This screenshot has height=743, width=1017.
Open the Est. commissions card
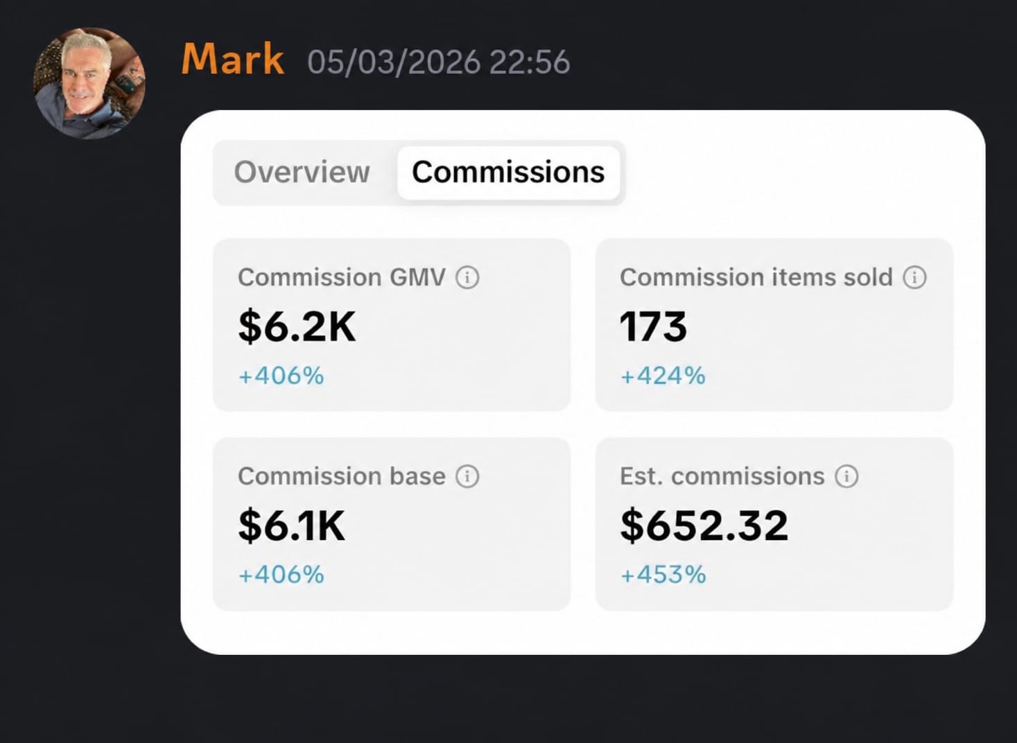tap(774, 524)
